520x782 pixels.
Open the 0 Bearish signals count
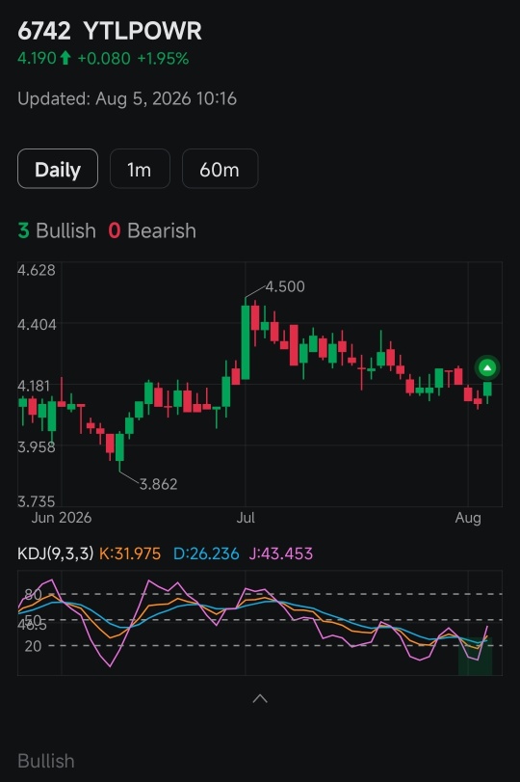click(x=152, y=230)
